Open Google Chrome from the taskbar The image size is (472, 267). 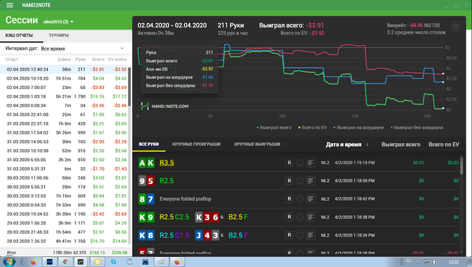click(65, 262)
